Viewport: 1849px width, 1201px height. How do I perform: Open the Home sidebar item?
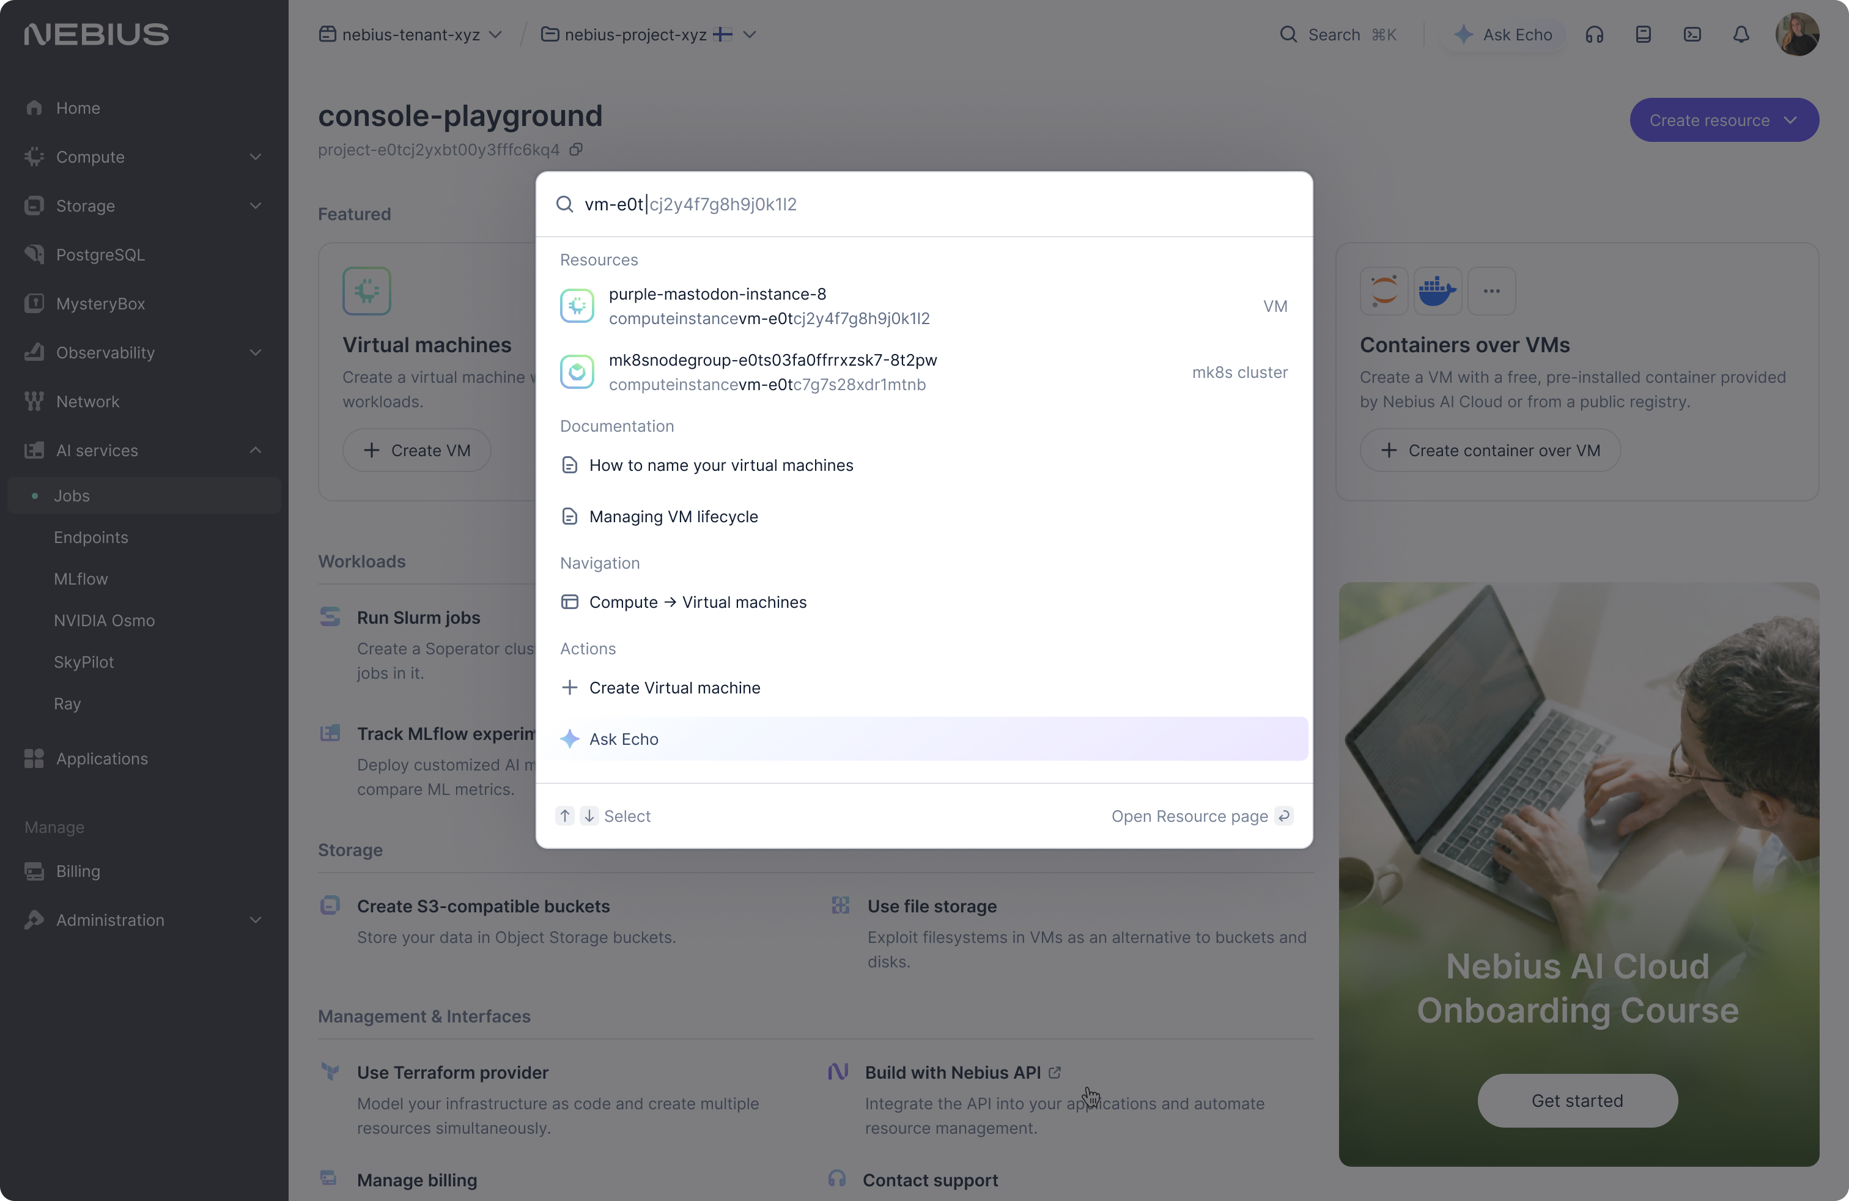pos(78,108)
